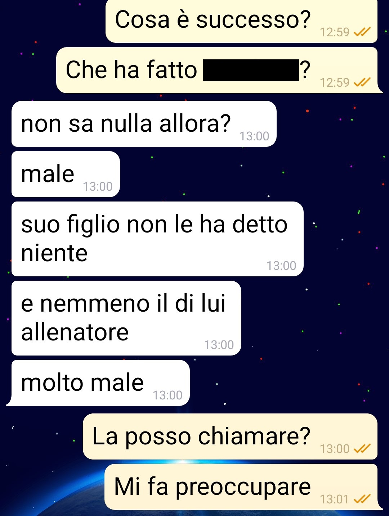This screenshot has height=516, width=389.
Task: Tap the double-check icon on 'La posso chiamare?'
Action: (362, 449)
